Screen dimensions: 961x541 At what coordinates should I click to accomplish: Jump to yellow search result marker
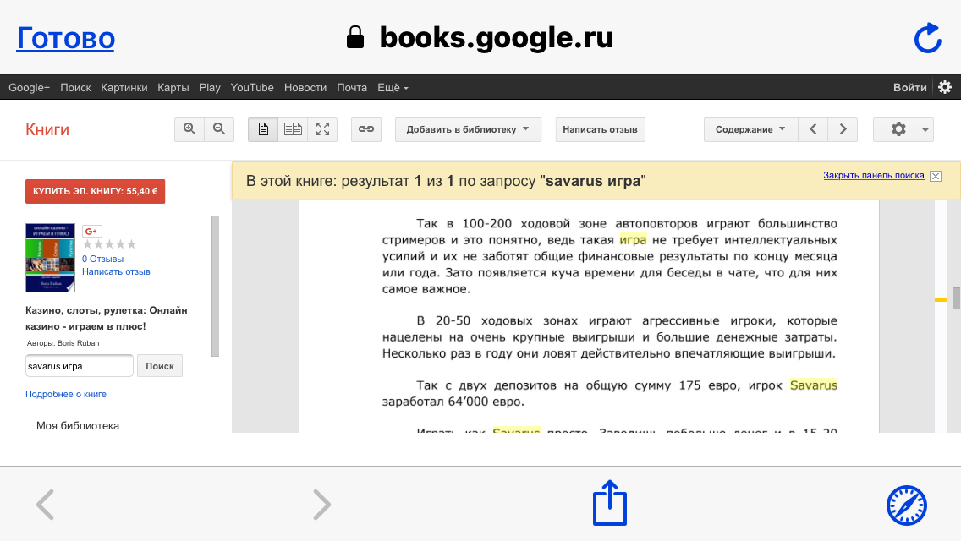point(941,299)
